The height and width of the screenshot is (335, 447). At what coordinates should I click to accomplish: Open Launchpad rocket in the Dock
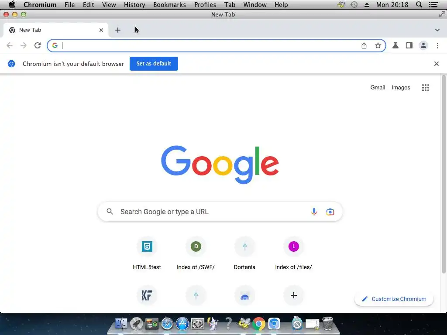tap(137, 324)
